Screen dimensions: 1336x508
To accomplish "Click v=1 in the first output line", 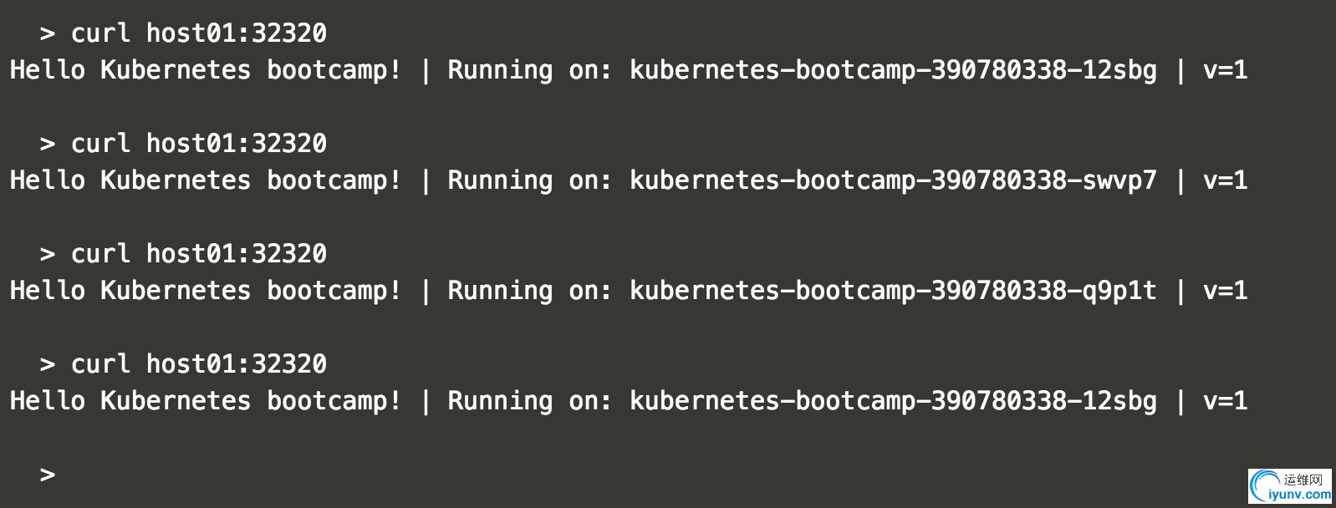I will click(x=1226, y=70).
